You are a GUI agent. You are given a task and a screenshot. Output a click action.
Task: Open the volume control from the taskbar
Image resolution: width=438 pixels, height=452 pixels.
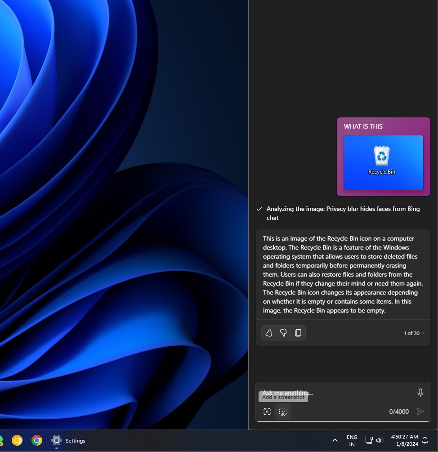379,440
